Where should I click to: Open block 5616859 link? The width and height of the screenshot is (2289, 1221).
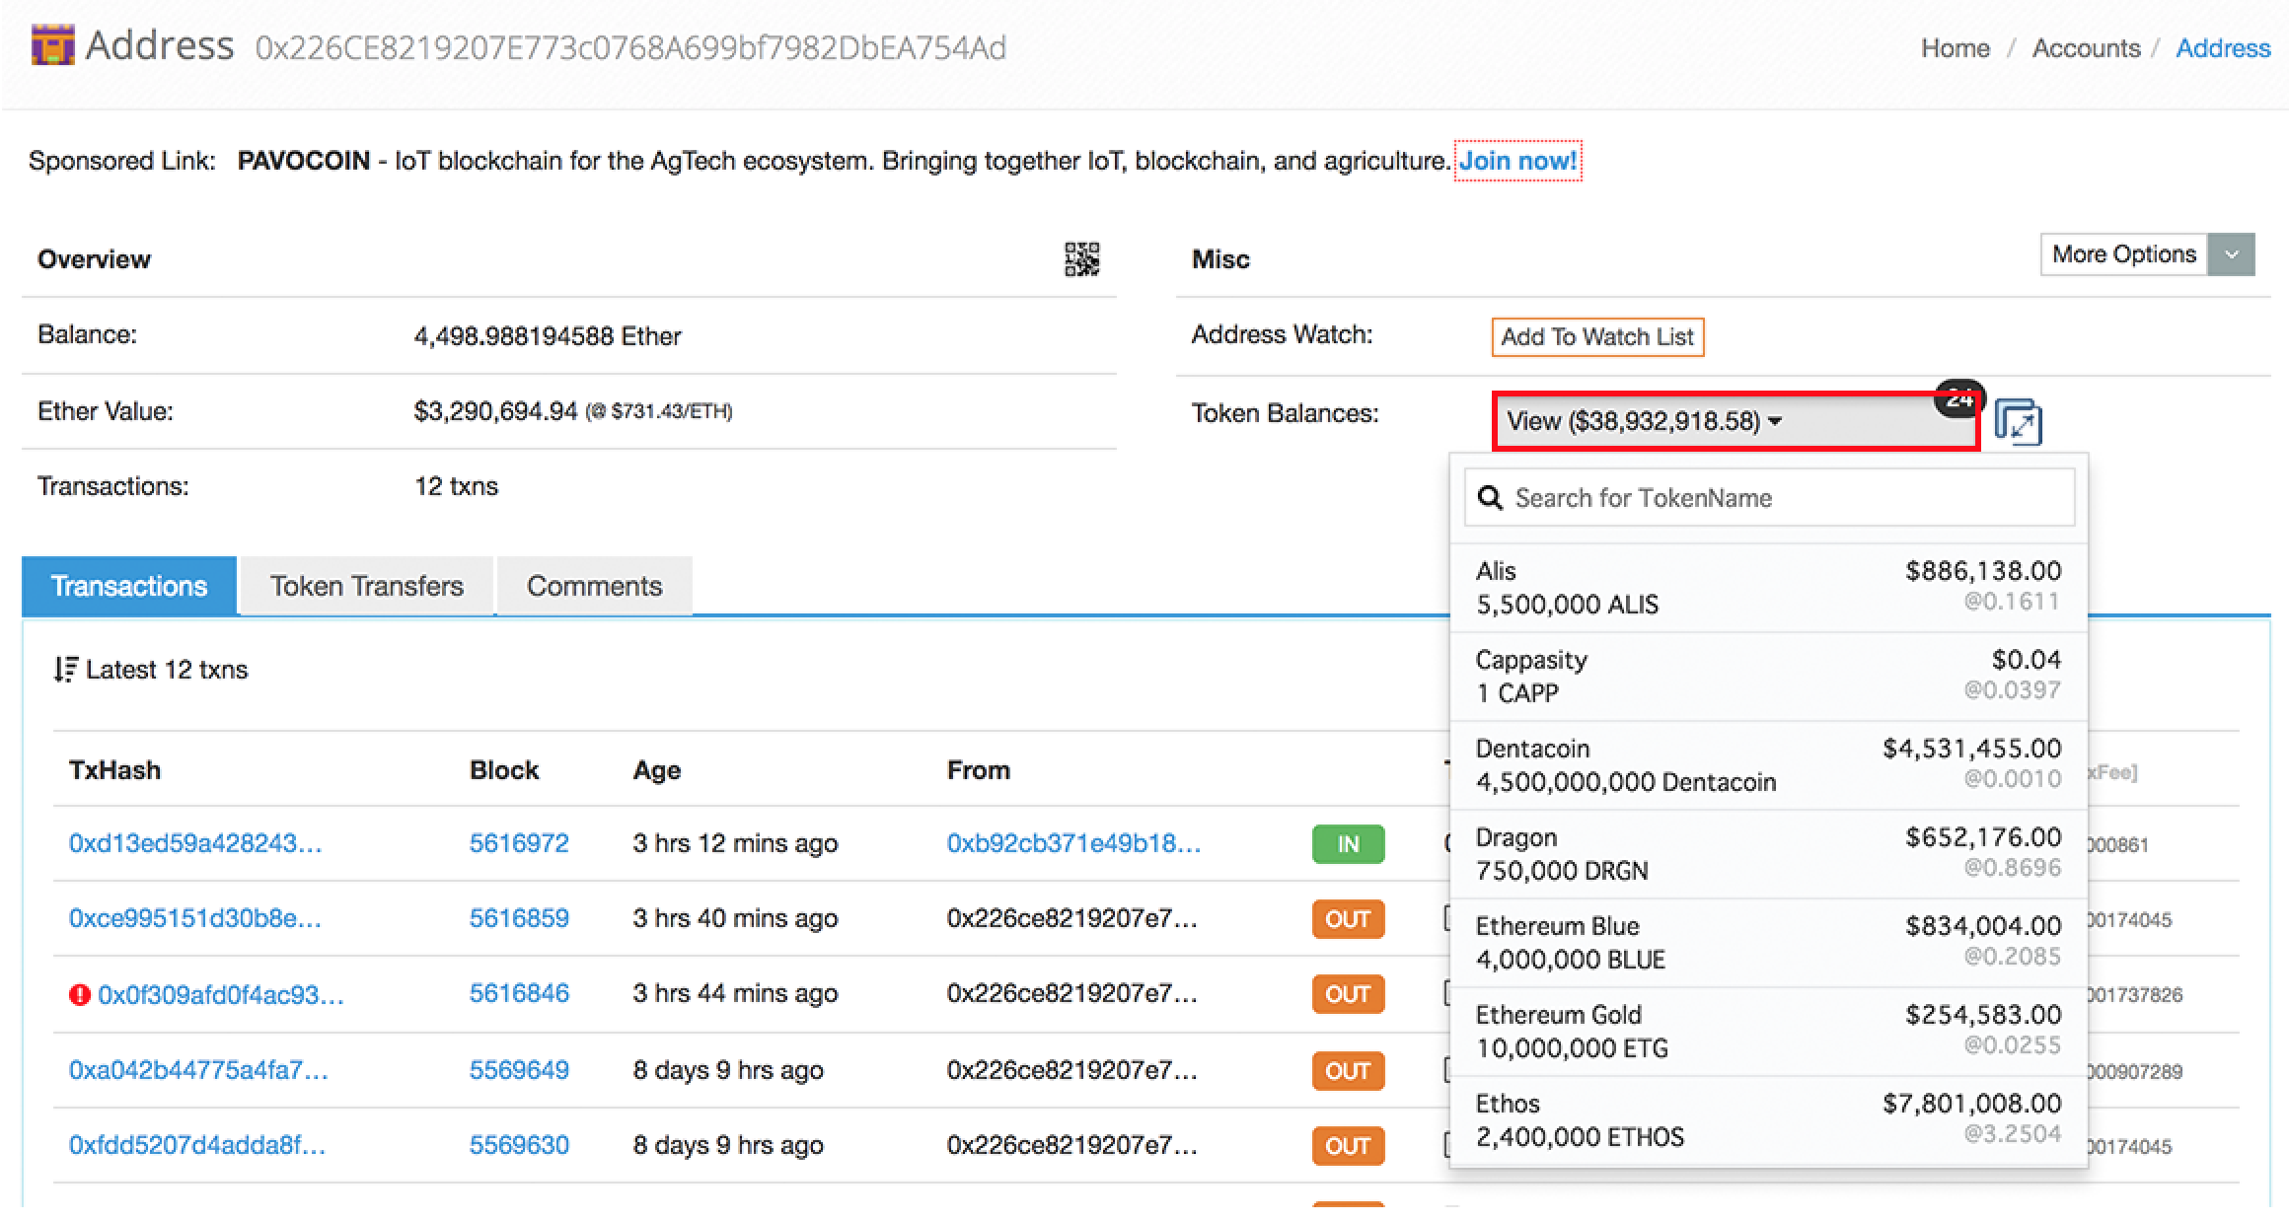pyautogui.click(x=519, y=918)
